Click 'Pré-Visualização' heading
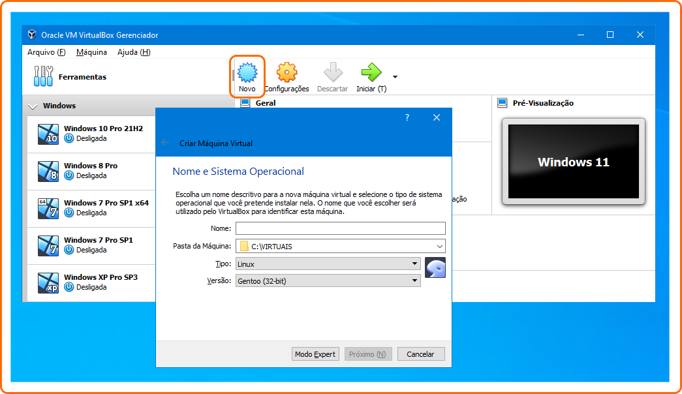 pos(543,103)
